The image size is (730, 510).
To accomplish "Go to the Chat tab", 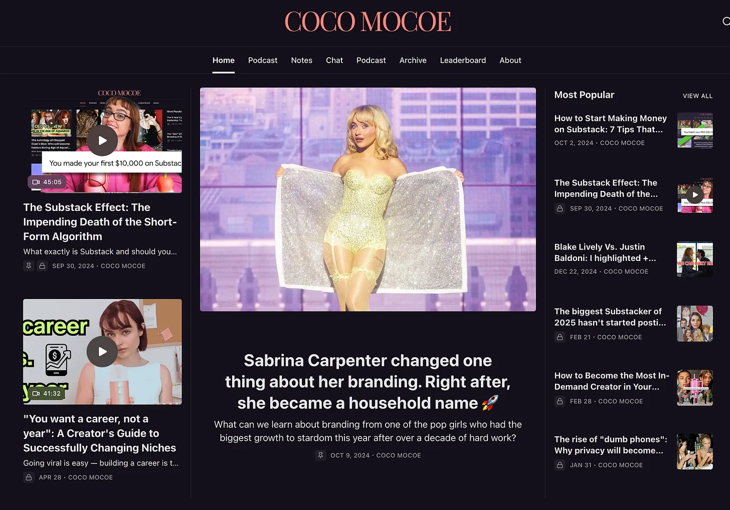I will (334, 60).
